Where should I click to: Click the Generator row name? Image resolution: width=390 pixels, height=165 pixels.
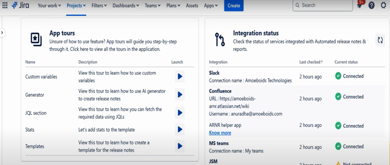point(35,95)
